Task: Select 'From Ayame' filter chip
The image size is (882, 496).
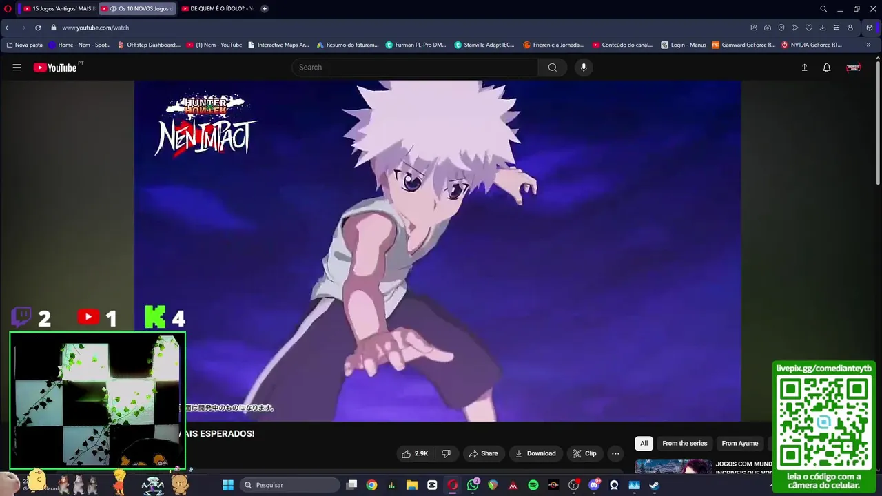Action: [x=740, y=444]
